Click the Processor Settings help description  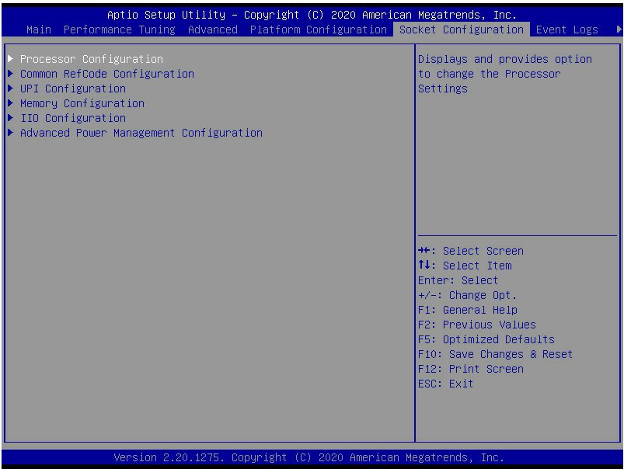tap(505, 74)
